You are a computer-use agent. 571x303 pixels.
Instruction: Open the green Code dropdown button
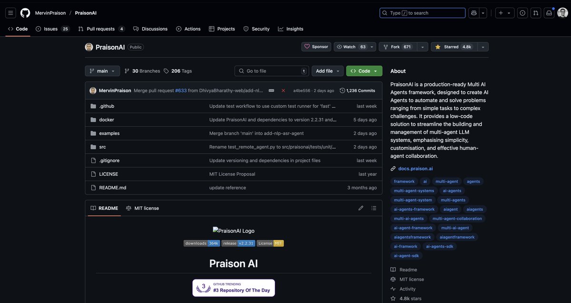pyautogui.click(x=364, y=71)
